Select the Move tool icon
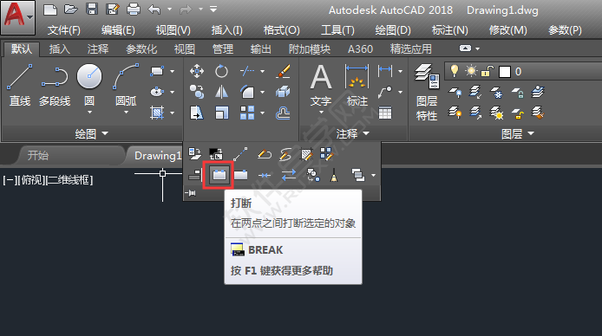Screen dimensions: 602x336 click(197, 71)
